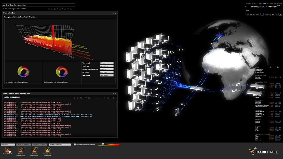Click the All Events link in event log
283x159 pixels.
tap(7, 99)
